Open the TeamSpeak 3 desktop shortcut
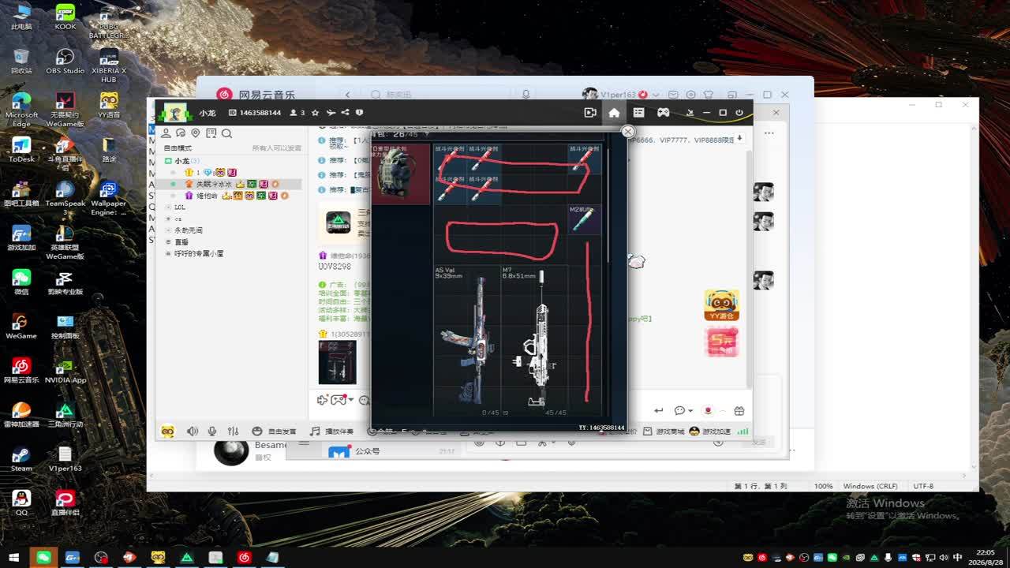This screenshot has height=568, width=1010. (65, 199)
